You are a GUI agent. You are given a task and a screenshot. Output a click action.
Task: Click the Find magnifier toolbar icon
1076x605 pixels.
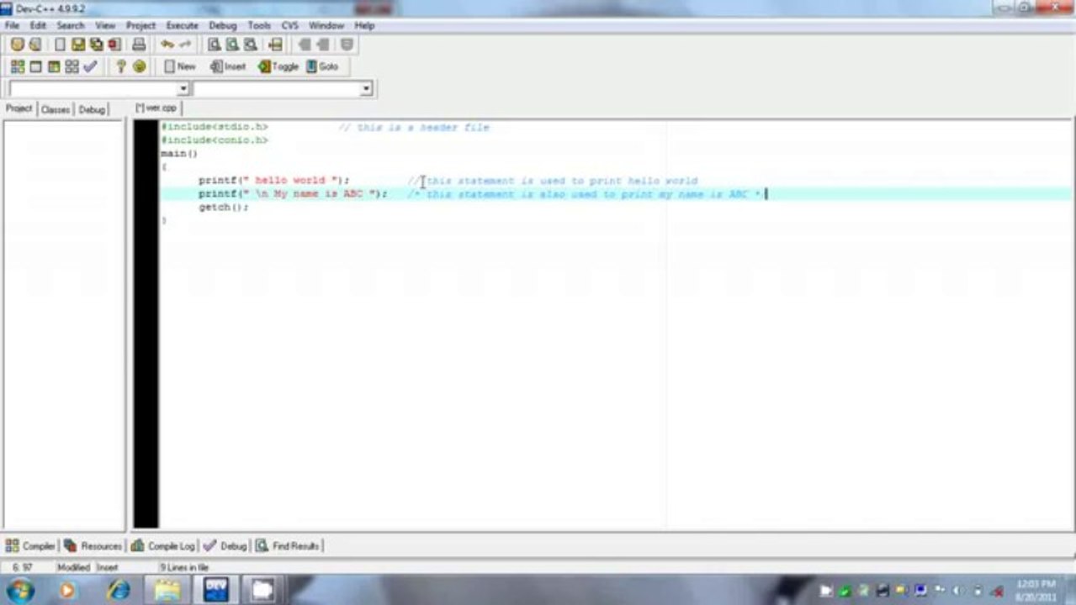click(x=214, y=45)
